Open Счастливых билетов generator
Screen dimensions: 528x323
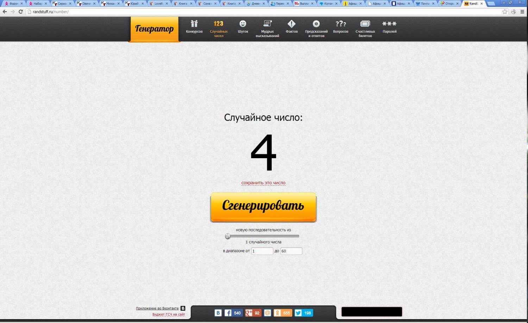[x=365, y=28]
